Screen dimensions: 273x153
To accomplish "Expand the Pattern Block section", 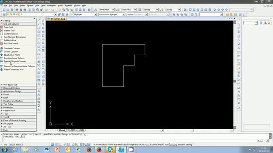I will click(18, 110).
